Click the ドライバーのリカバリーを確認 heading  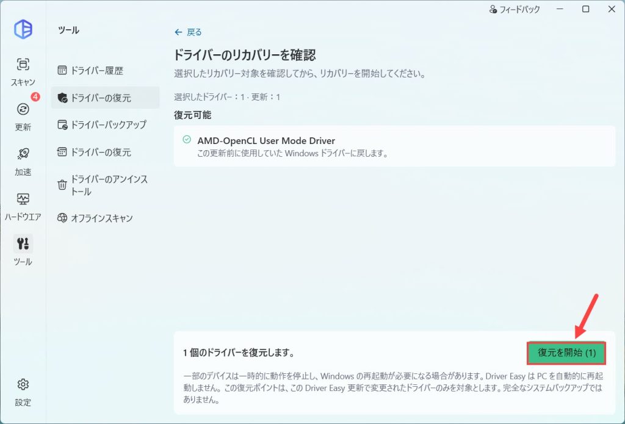click(x=245, y=55)
